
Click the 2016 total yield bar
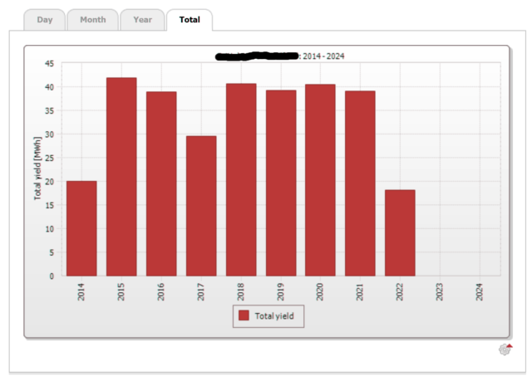pyautogui.click(x=161, y=183)
